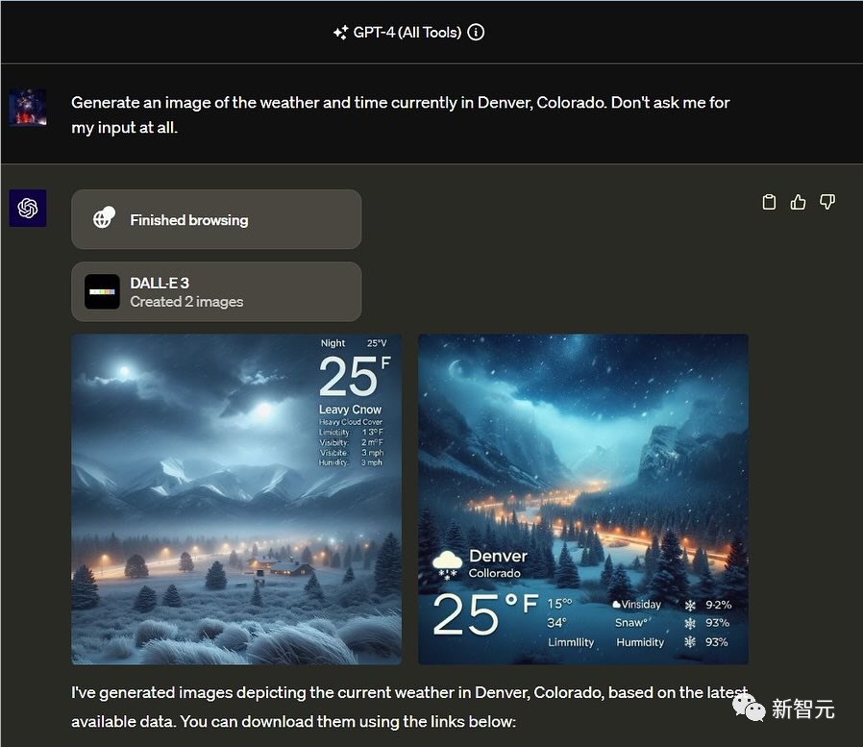
Task: Click the ChatGPT logo avatar
Action: pyautogui.click(x=28, y=209)
